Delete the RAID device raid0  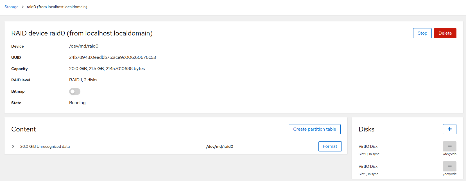pos(445,33)
